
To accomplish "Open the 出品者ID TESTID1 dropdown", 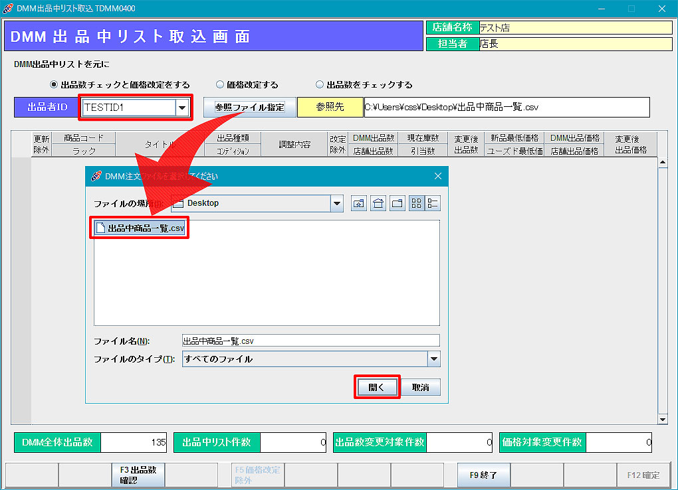I will [182, 108].
